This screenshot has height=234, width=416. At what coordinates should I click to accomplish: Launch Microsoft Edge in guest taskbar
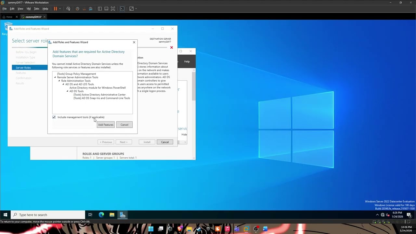[x=101, y=215]
